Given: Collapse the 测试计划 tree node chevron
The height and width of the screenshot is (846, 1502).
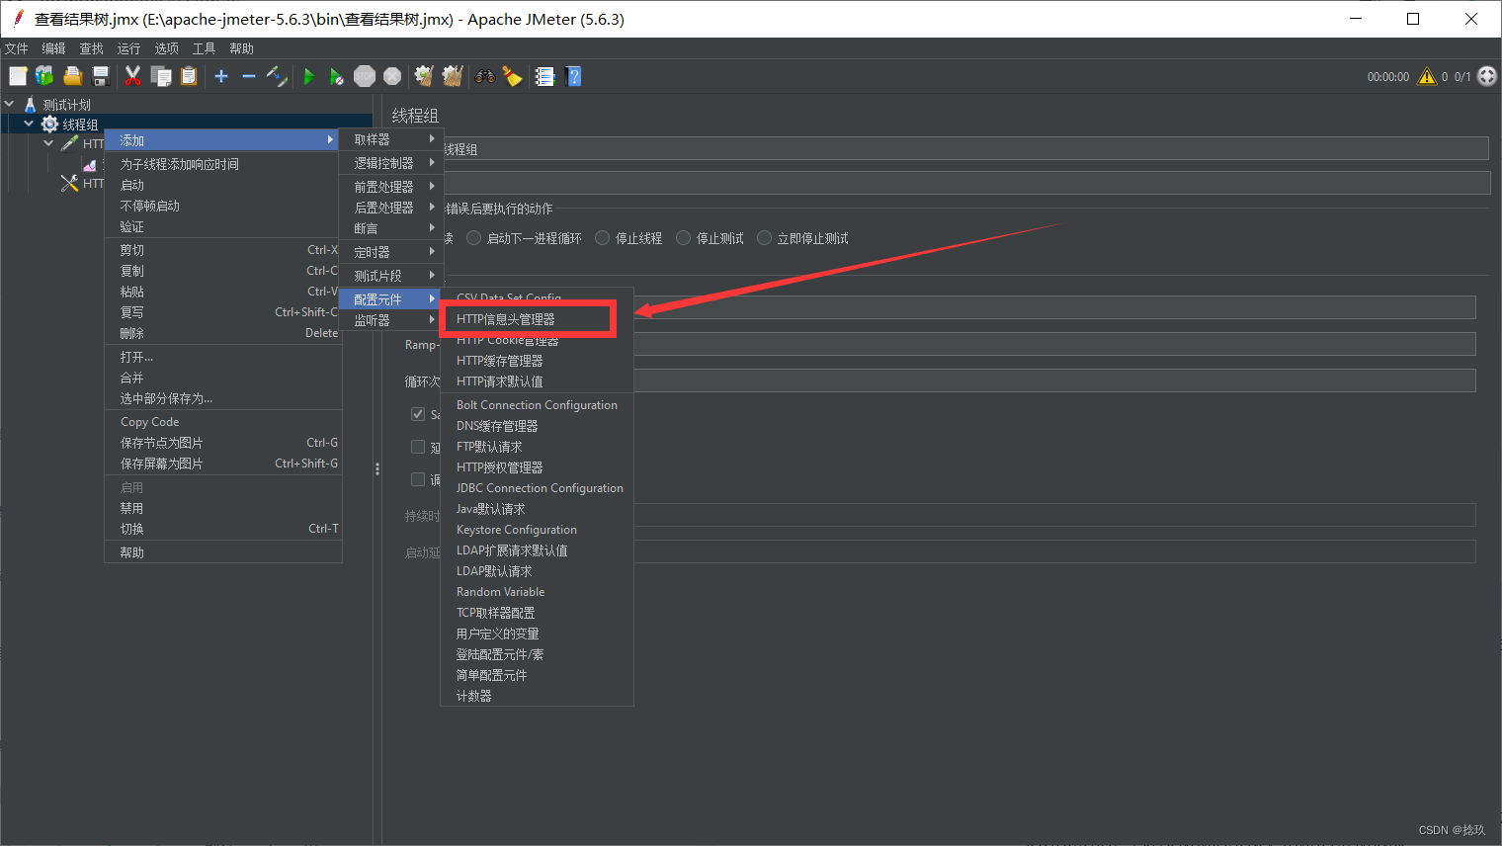Looking at the screenshot, I should click(9, 104).
